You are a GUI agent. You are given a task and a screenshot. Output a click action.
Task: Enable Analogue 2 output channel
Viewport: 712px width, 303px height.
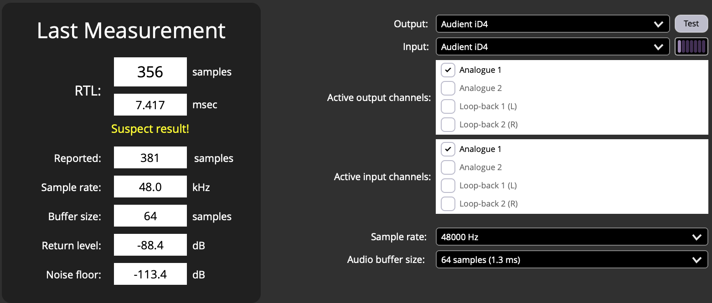pyautogui.click(x=448, y=88)
